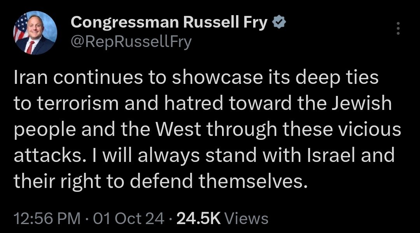Click the 01 Oct 24 date
Screen dimensions: 420x233
click(132, 219)
